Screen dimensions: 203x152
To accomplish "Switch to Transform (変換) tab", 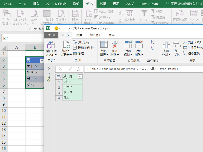I will pyautogui.click(x=79, y=35).
